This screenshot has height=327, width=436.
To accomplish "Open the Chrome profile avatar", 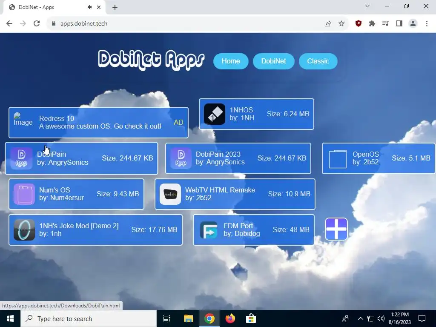I will pos(413,24).
